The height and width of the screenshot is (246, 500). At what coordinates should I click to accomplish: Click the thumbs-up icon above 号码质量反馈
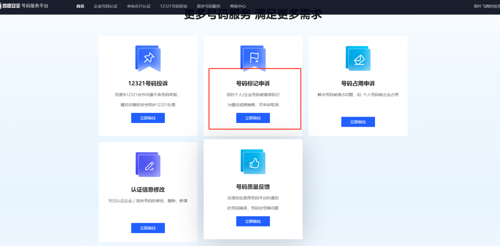253,161
